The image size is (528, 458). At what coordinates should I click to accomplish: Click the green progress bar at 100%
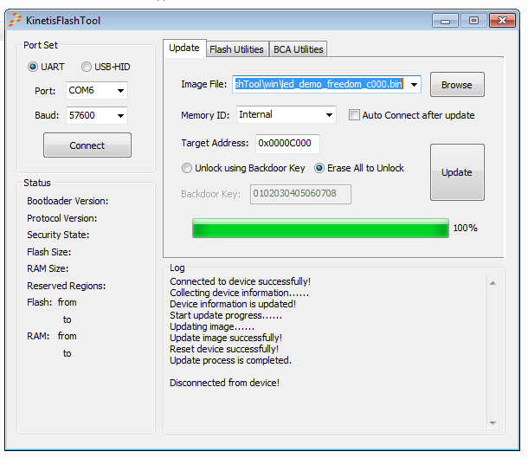tap(320, 228)
